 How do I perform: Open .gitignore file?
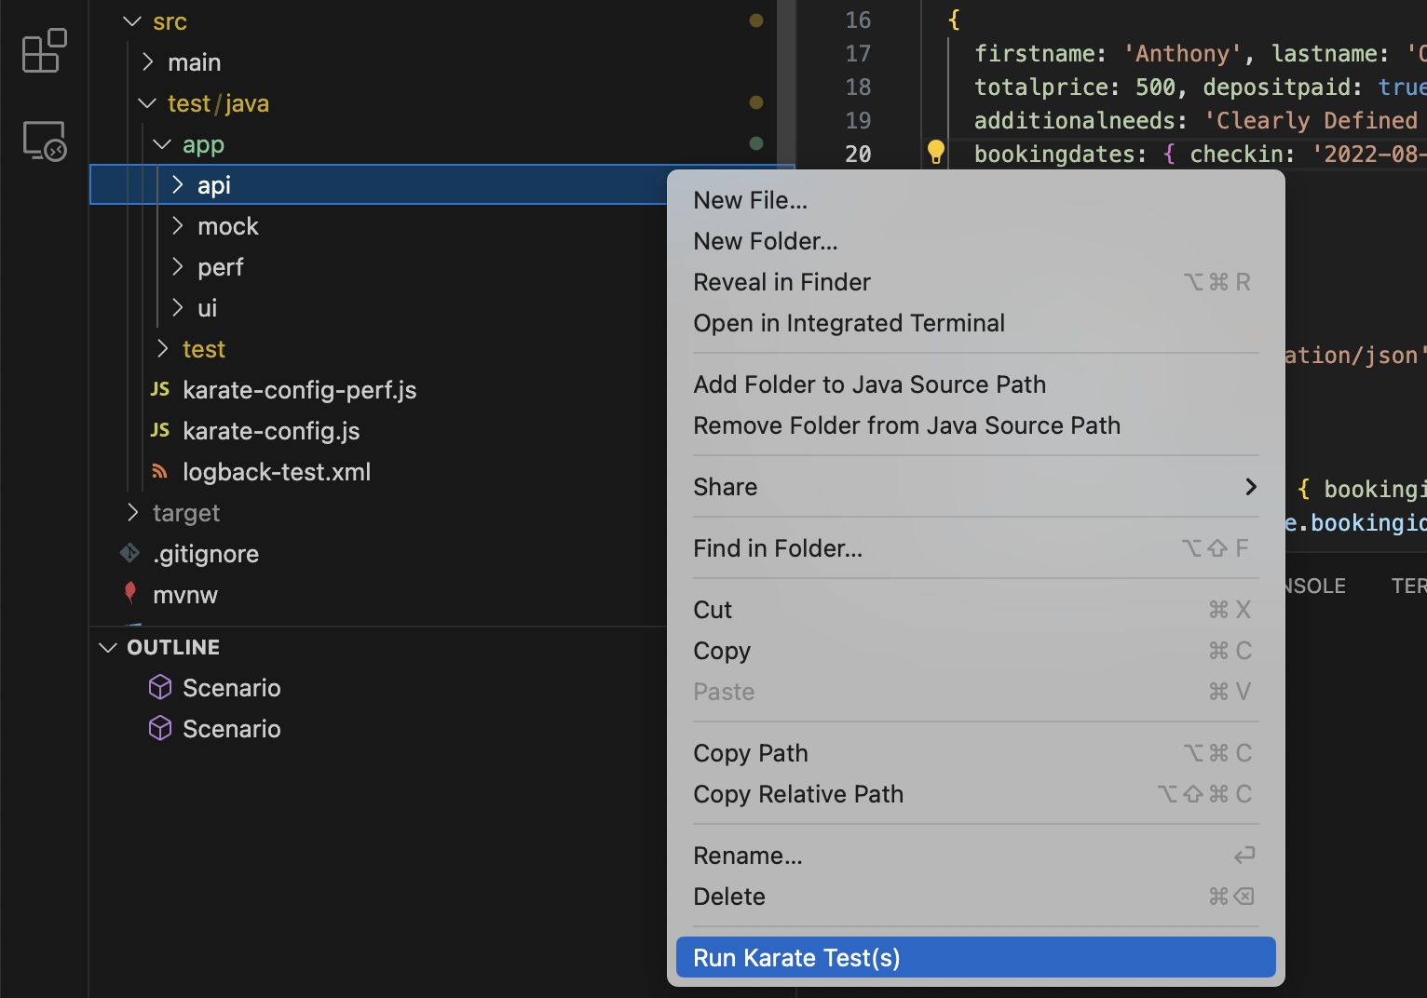(x=206, y=554)
